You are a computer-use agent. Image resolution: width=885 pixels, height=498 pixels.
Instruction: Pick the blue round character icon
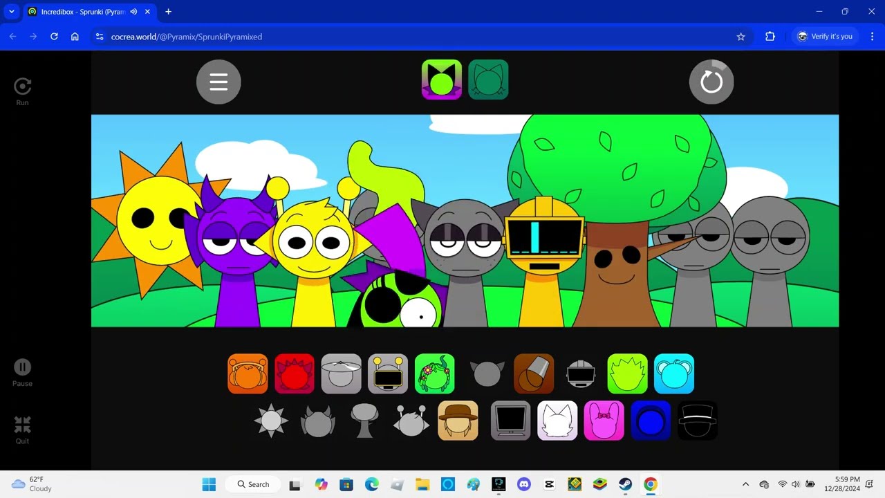point(651,421)
